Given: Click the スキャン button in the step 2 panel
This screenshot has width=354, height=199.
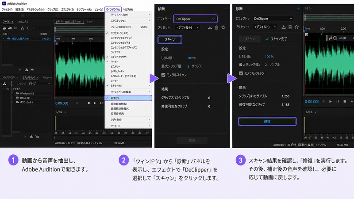Looking at the screenshot, I should point(170,39).
